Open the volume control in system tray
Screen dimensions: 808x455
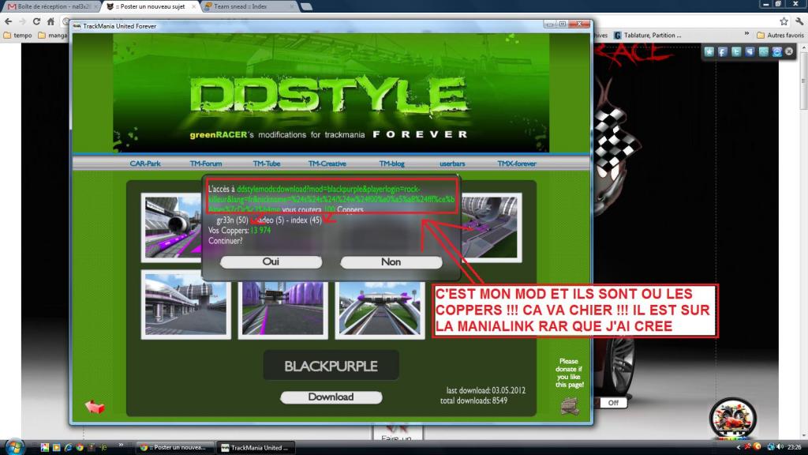click(x=780, y=447)
